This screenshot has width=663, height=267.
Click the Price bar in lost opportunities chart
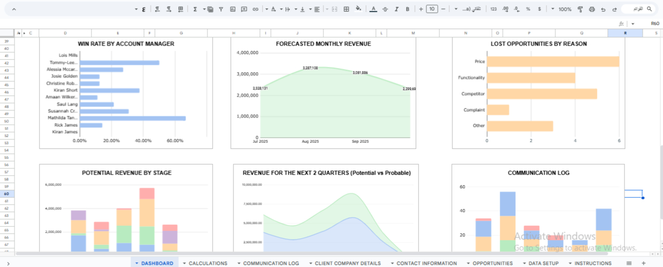[553, 62]
